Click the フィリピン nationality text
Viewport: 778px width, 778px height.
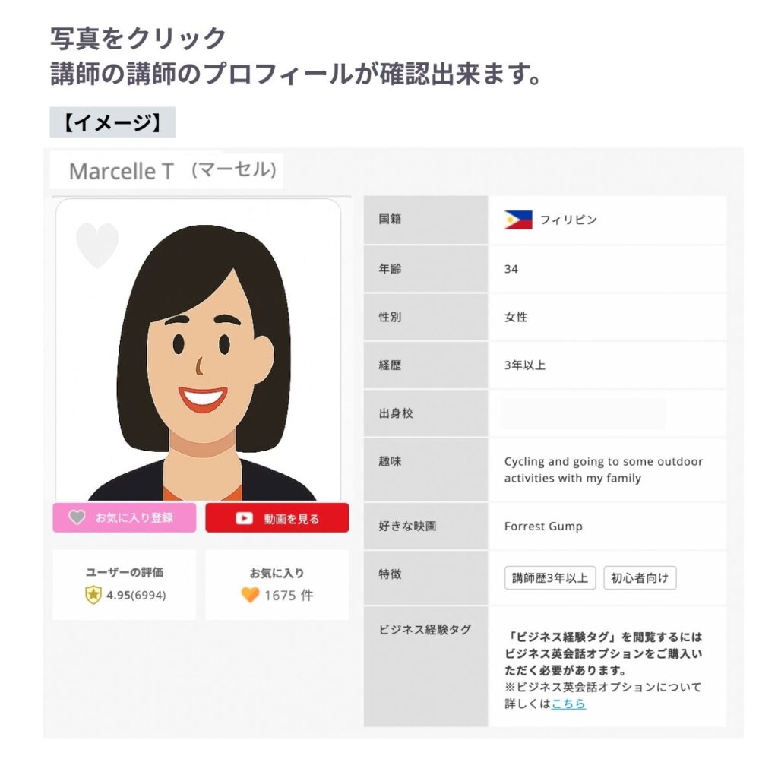pyautogui.click(x=568, y=220)
